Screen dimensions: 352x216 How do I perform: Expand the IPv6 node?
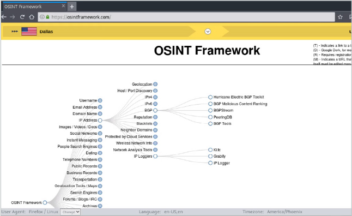click(155, 104)
